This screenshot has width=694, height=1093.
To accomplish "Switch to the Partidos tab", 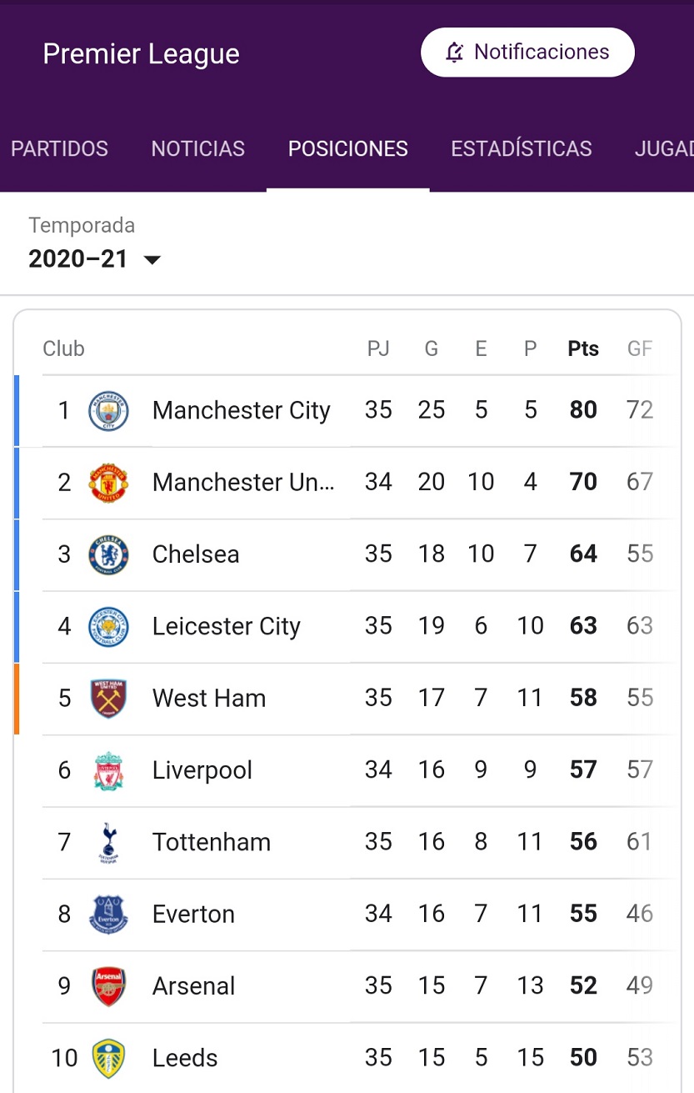I will tap(59, 149).
